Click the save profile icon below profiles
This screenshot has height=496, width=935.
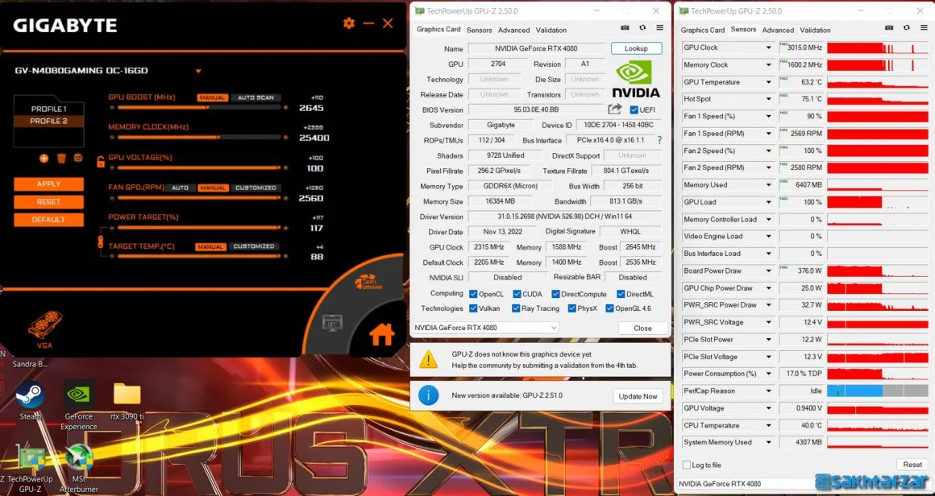[x=77, y=158]
